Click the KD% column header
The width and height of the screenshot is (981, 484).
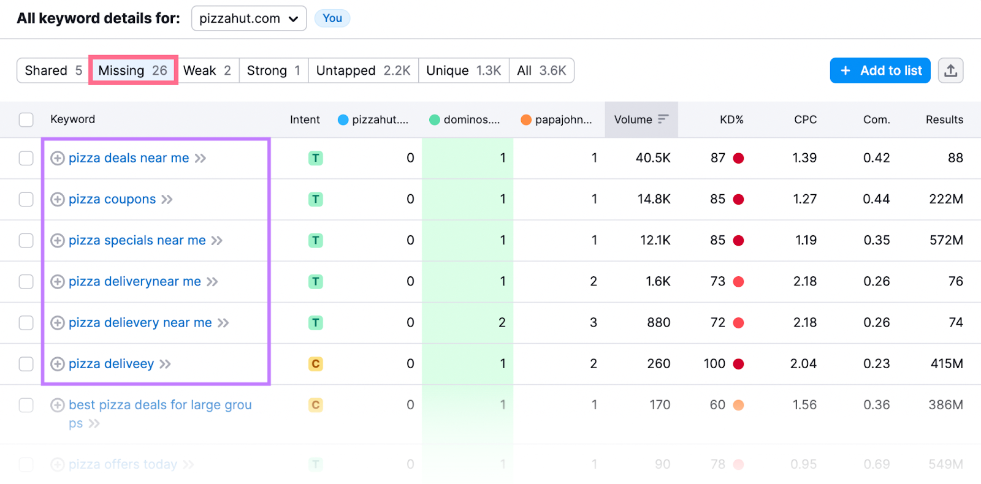(731, 119)
